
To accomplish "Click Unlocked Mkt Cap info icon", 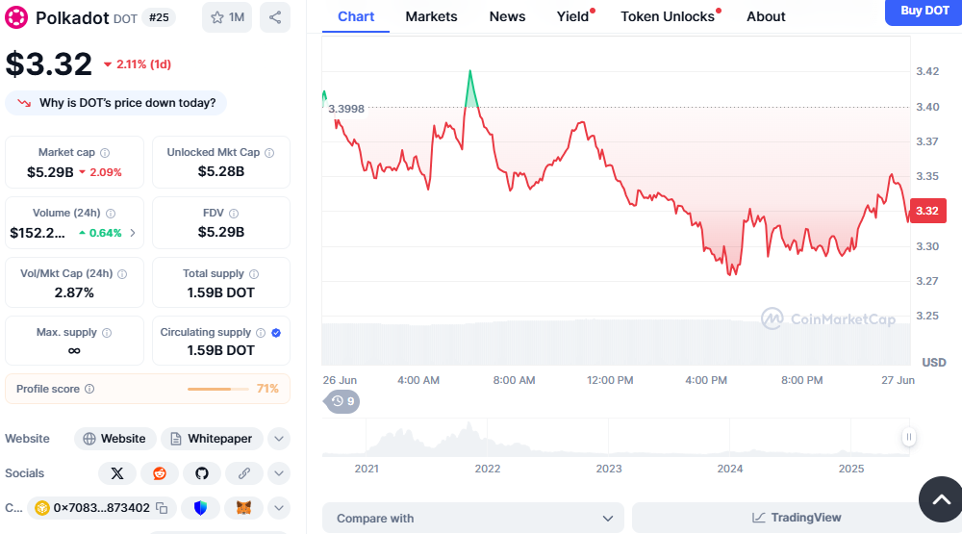I will [x=269, y=153].
